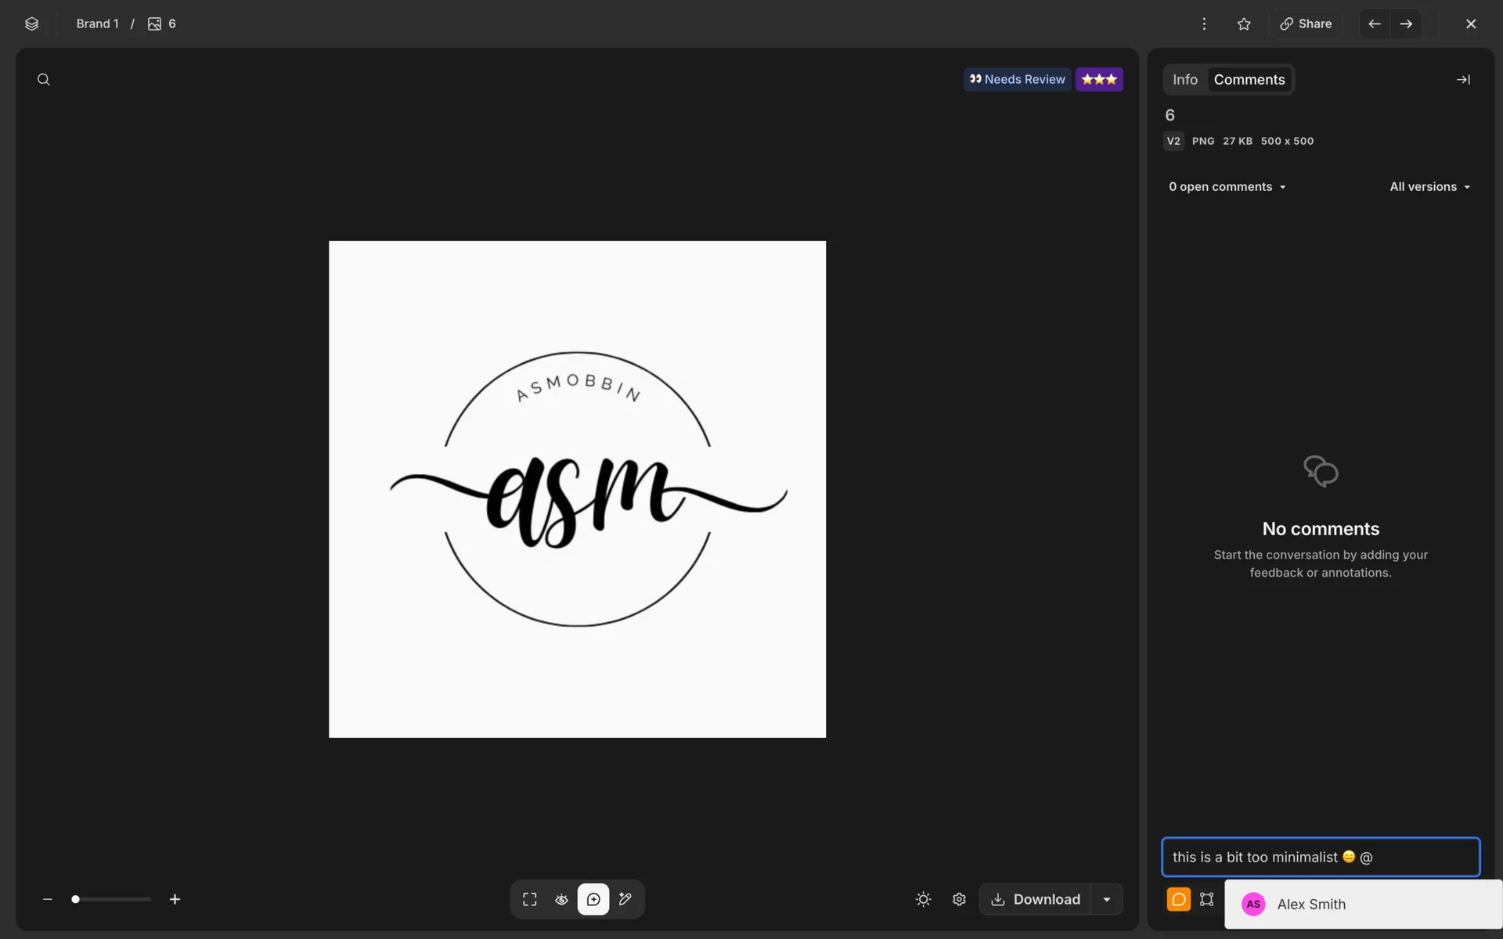The width and height of the screenshot is (1503, 939).
Task: Open Brand 1 breadcrumb
Action: (x=97, y=23)
